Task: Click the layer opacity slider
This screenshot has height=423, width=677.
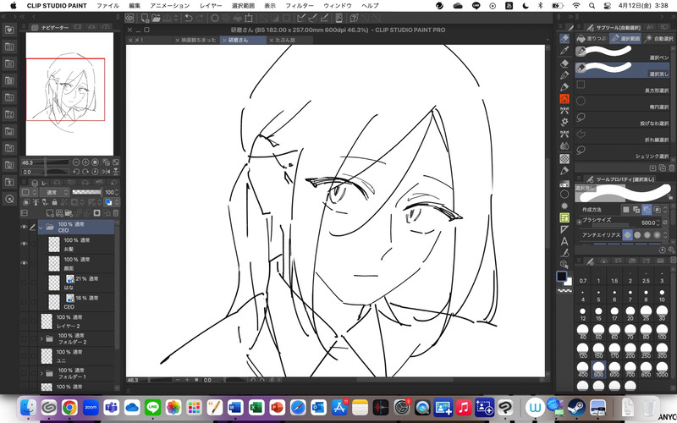Action: (x=86, y=192)
